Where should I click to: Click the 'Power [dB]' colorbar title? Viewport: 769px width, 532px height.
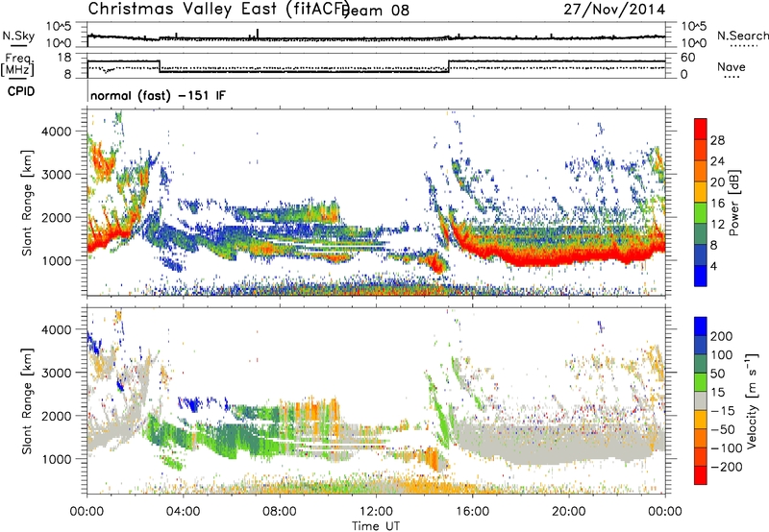pyautogui.click(x=733, y=203)
